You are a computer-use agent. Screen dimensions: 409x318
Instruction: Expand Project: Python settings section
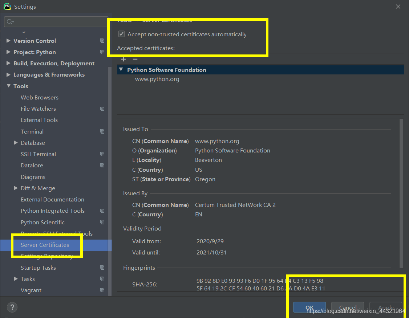[x=8, y=52]
